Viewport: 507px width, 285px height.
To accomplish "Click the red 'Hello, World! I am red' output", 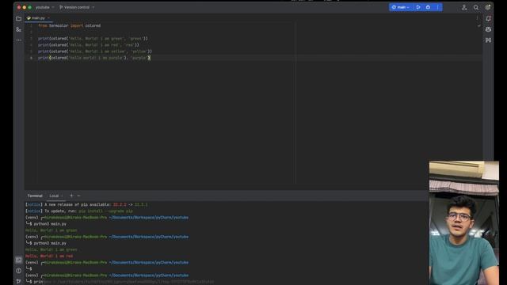I will (49, 256).
